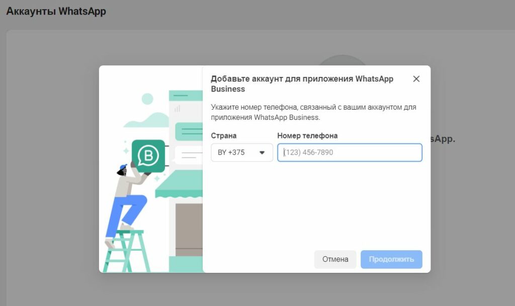Click the WhatsApp Business logo in illustration
515x306 pixels.
click(x=148, y=156)
